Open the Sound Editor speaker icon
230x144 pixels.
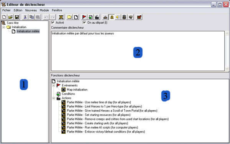pyautogui.click(x=118, y=17)
